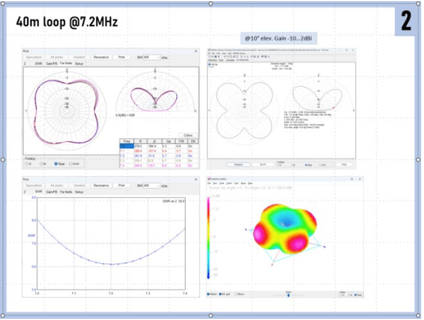
Task: Click the Radiation pattern window title icon
Action: [209, 179]
